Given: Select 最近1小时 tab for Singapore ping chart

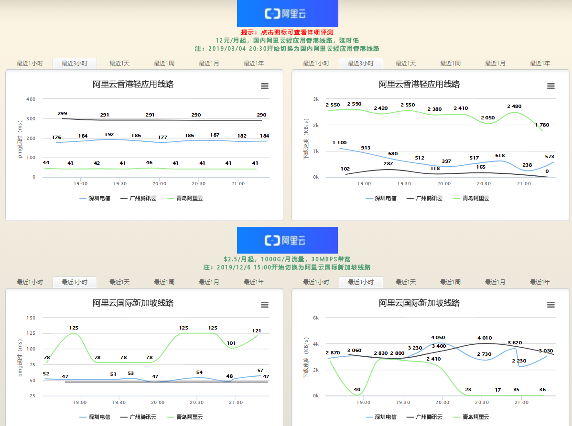Looking at the screenshot, I should [30, 282].
